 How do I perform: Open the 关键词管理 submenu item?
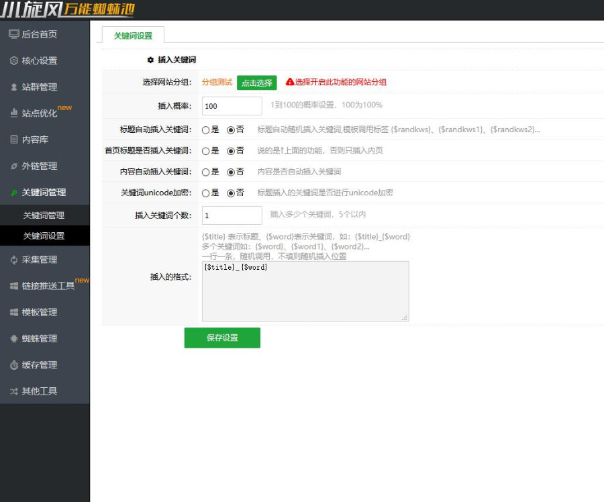(x=44, y=215)
